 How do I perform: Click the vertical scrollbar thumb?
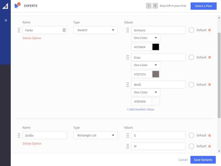click(x=219, y=75)
